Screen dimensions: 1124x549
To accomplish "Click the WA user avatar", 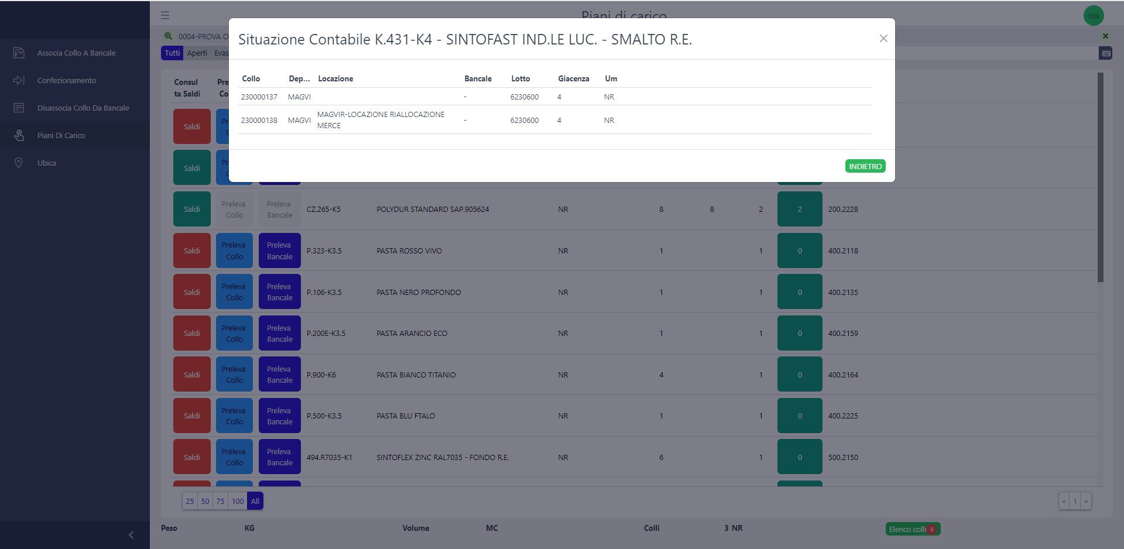I will tap(1094, 16).
